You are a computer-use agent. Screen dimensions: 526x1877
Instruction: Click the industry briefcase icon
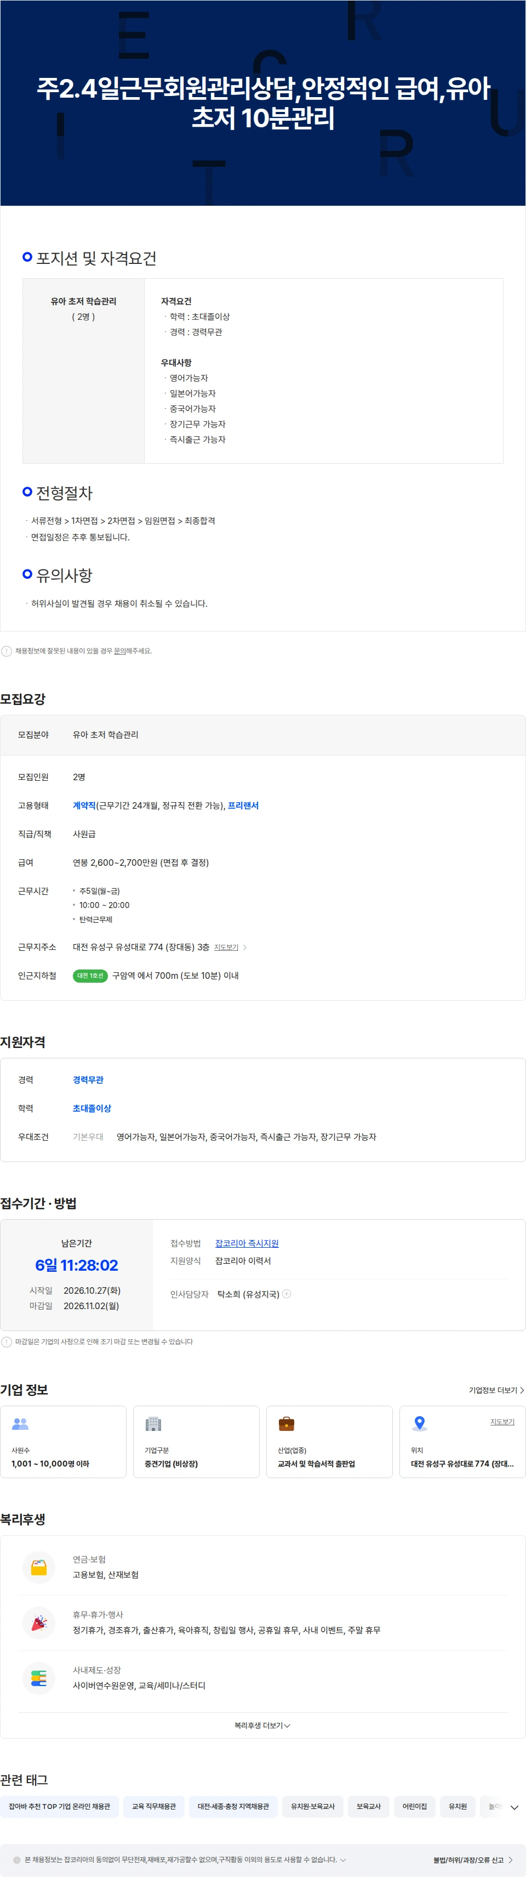287,1423
